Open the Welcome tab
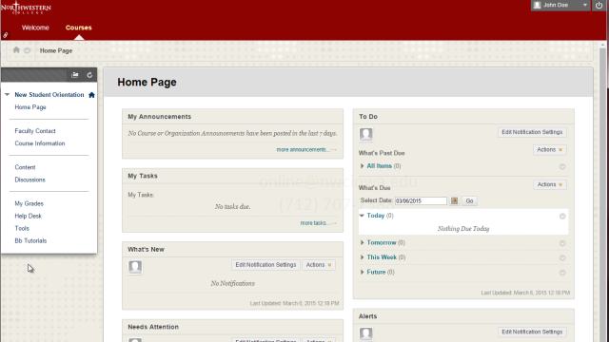 pos(35,28)
